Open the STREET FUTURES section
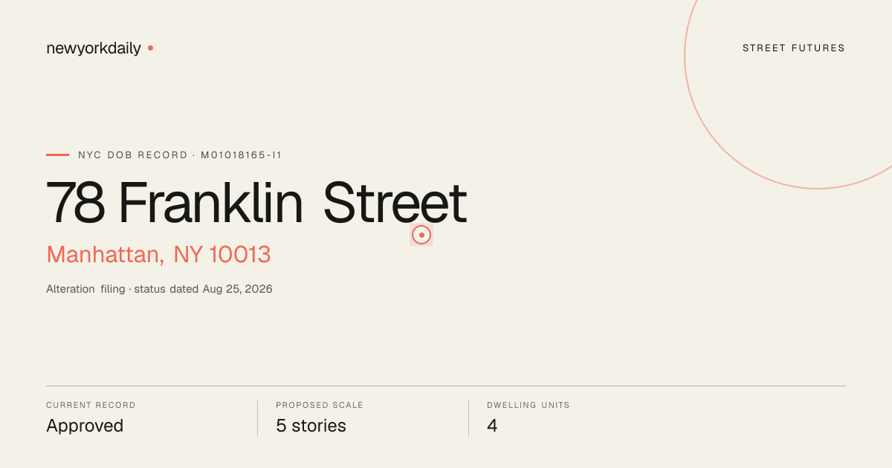Screen dimensions: 892x468 [794, 48]
